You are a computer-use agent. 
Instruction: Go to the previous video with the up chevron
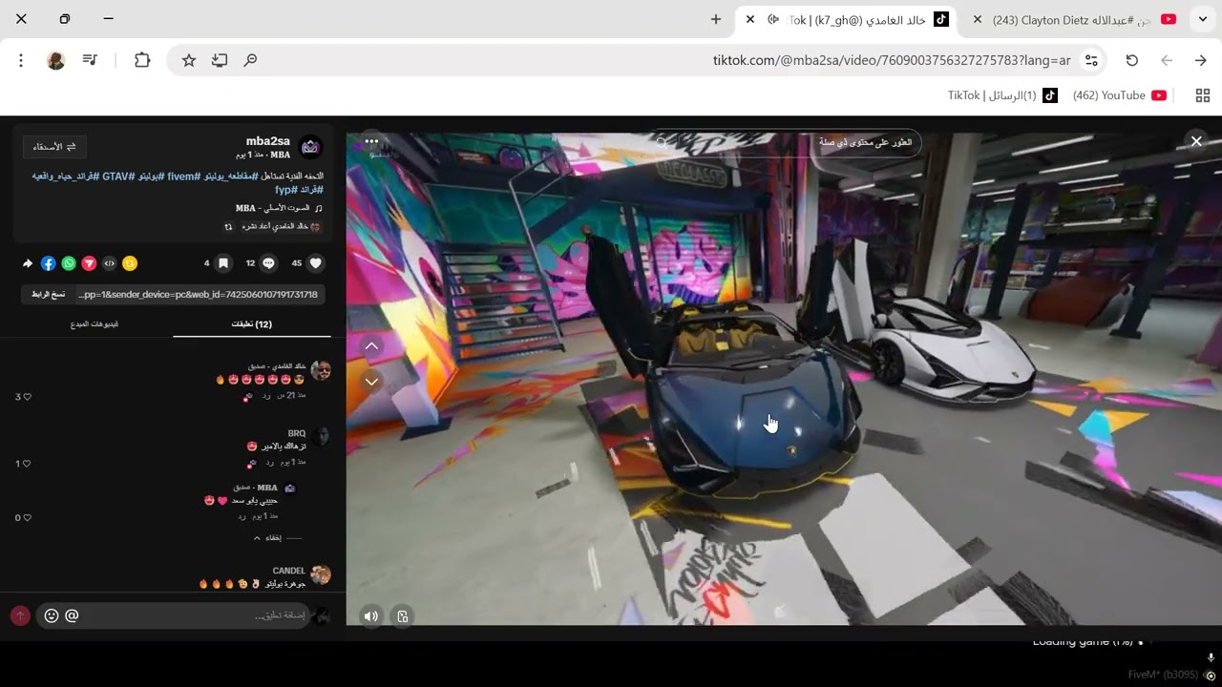click(x=372, y=346)
